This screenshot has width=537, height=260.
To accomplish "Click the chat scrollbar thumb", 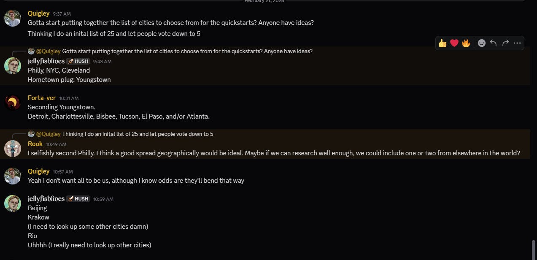I will click(534, 249).
